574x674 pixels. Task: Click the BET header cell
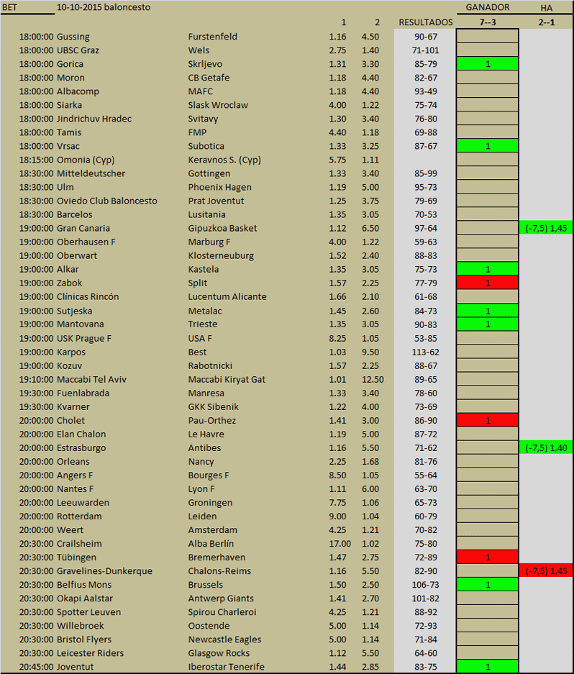[x=9, y=7]
